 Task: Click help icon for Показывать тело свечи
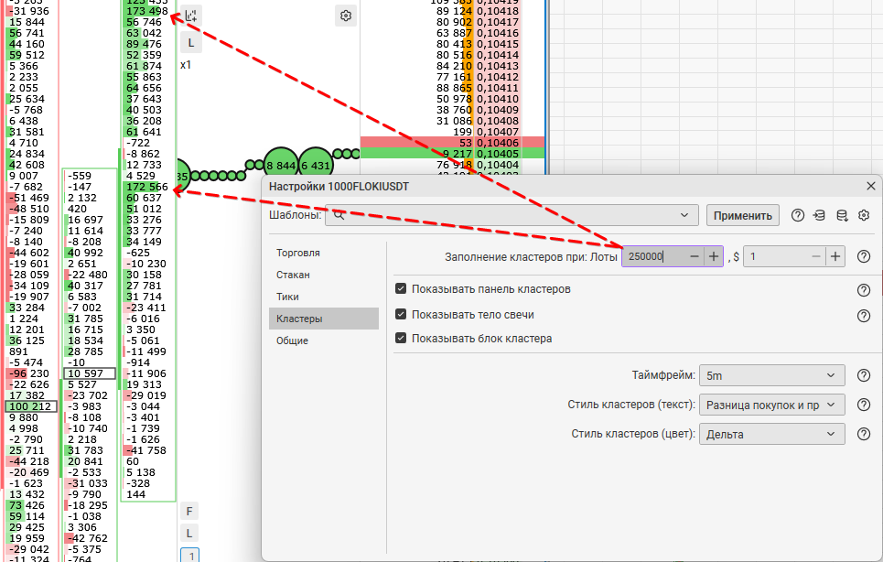tap(863, 316)
